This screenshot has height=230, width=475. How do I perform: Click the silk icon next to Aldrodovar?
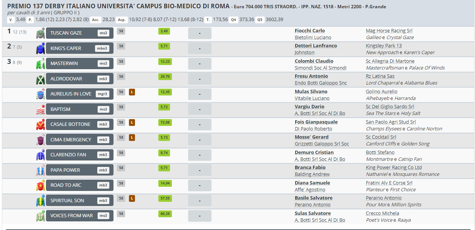(x=40, y=79)
